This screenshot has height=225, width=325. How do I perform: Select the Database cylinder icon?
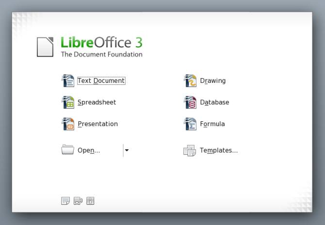(x=190, y=102)
